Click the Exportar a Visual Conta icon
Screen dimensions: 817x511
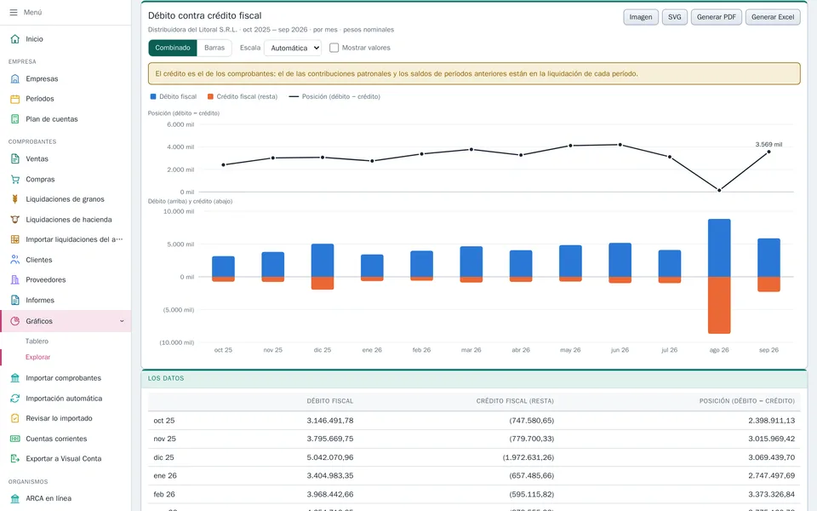15,459
